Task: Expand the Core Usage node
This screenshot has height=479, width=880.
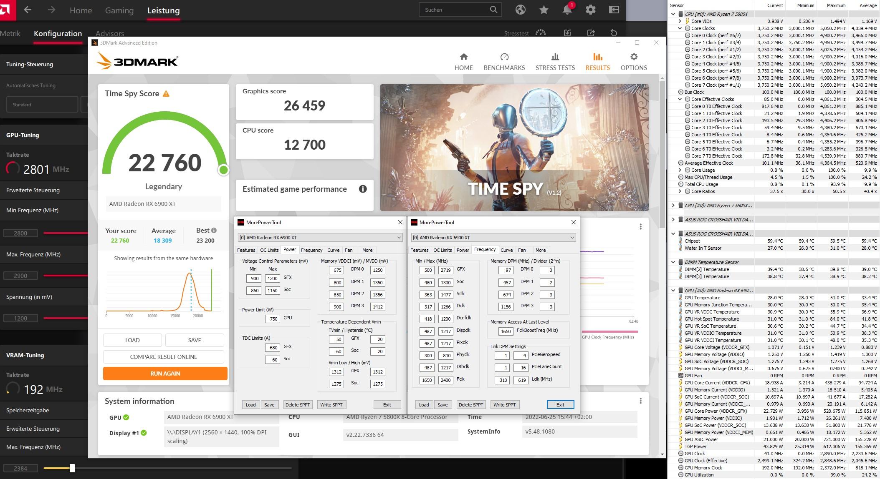Action: 680,170
